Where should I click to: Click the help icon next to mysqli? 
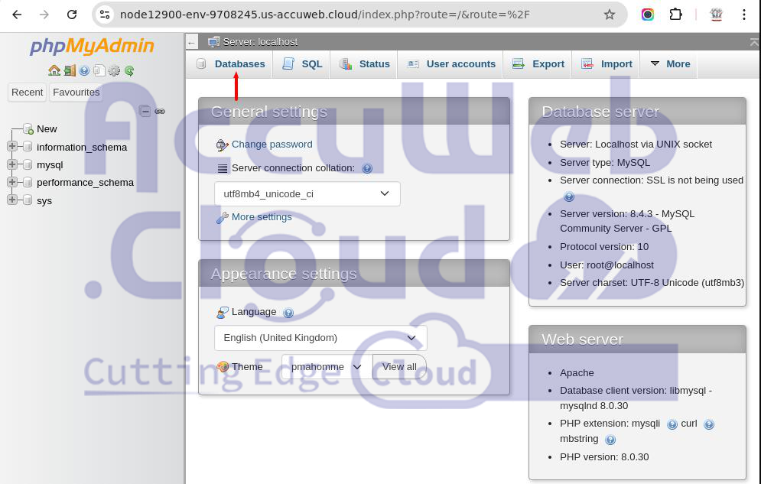point(672,424)
